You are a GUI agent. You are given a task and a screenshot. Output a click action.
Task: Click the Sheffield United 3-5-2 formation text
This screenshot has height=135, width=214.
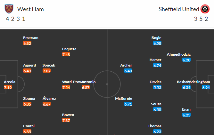coord(201,19)
